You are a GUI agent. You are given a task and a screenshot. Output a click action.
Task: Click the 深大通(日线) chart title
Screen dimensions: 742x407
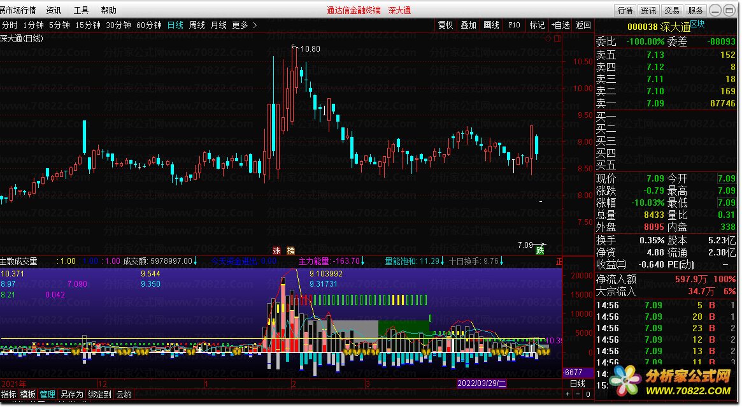click(x=22, y=39)
